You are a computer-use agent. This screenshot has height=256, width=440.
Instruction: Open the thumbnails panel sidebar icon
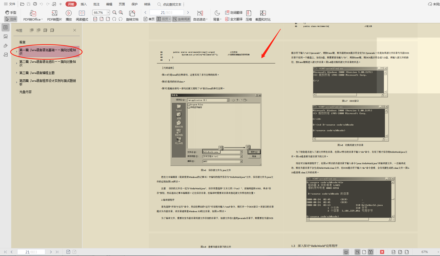[6, 37]
